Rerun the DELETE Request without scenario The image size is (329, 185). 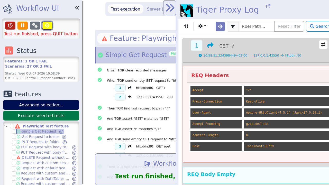[74, 158]
